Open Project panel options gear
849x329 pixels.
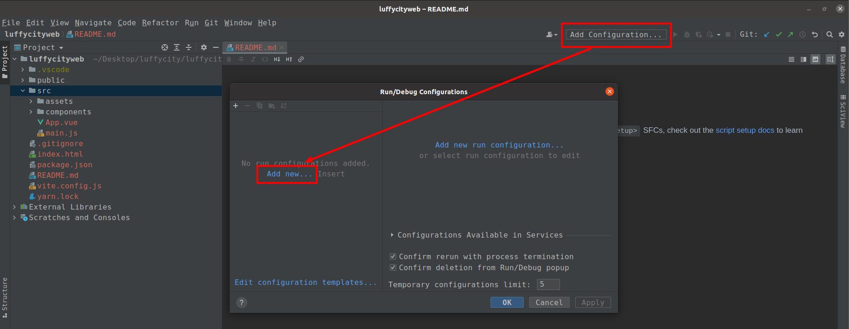(x=204, y=47)
